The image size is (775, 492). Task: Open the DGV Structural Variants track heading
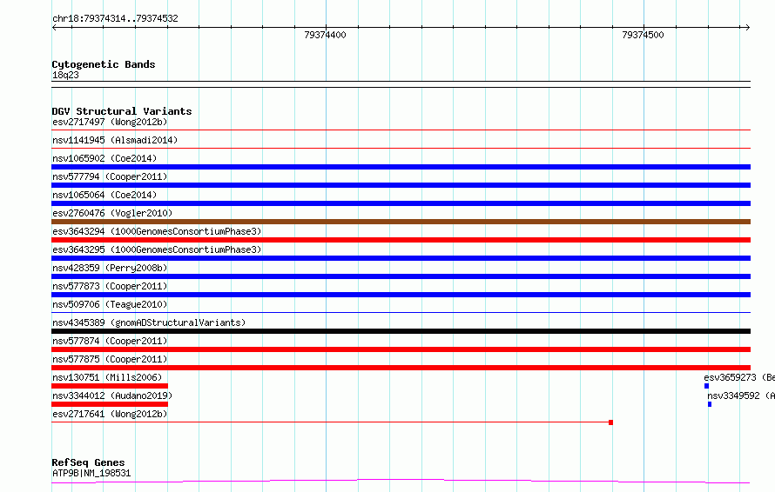122,111
